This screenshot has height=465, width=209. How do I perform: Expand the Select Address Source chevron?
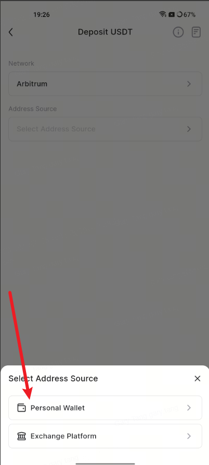coord(189,129)
